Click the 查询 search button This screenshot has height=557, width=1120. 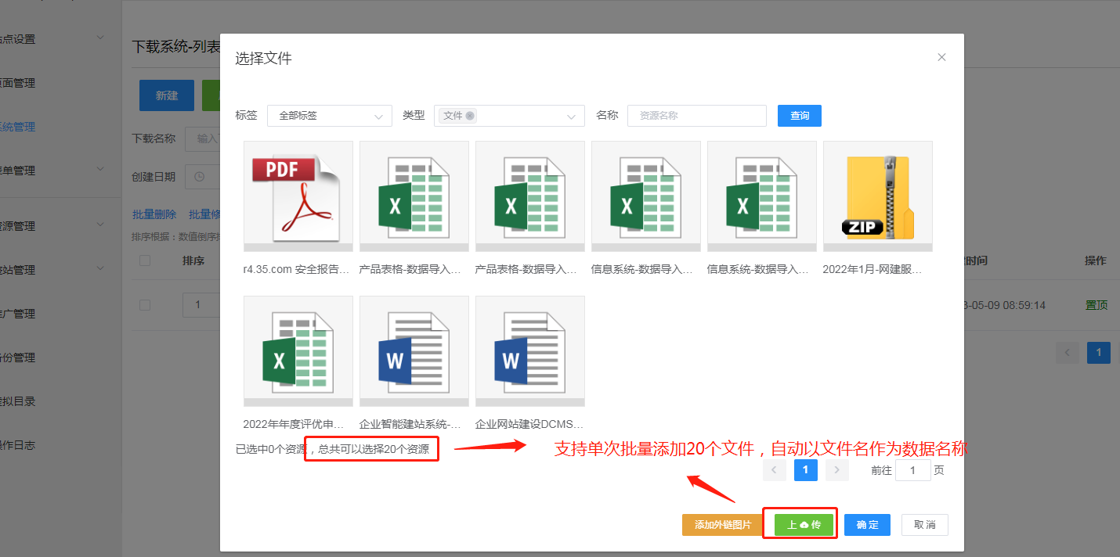(x=799, y=116)
